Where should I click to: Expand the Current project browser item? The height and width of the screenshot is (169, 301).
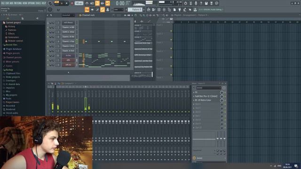[13, 23]
